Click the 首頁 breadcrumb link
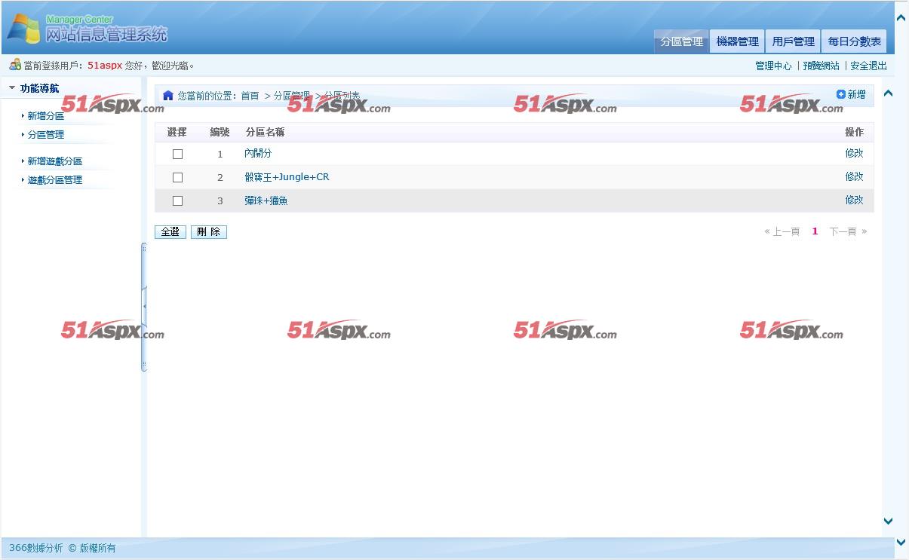Viewport: 909px width, 560px height. click(250, 96)
